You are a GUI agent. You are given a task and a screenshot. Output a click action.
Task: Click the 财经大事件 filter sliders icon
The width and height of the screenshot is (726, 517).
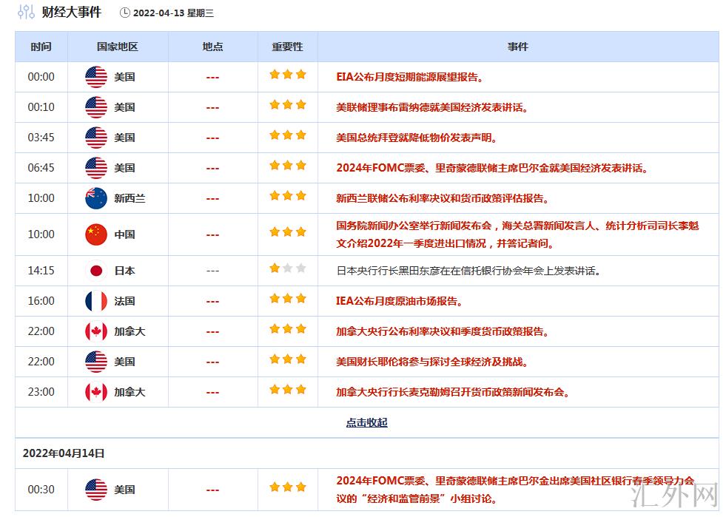(26, 13)
